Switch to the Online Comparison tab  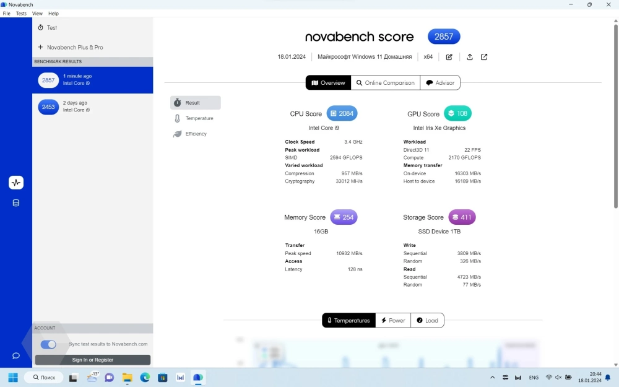click(x=385, y=83)
